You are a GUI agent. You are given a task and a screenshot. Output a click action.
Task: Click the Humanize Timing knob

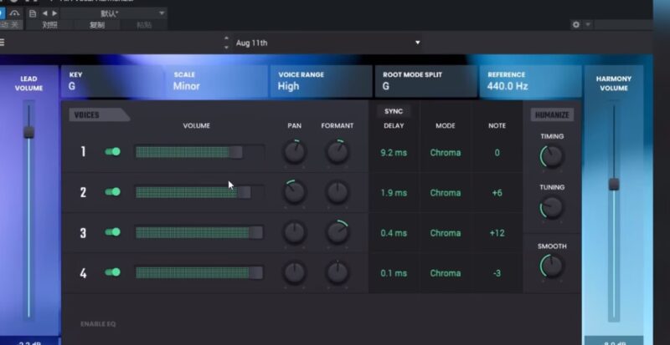pos(552,156)
